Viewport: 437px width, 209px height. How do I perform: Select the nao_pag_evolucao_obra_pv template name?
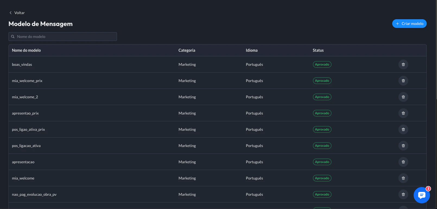coord(34,194)
